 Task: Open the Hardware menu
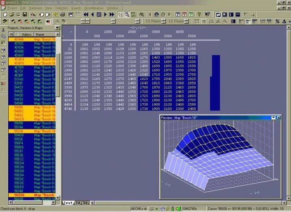point(35,8)
